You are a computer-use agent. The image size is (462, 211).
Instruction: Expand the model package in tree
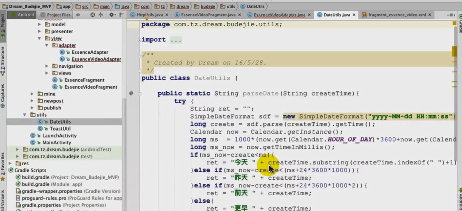click(x=40, y=24)
